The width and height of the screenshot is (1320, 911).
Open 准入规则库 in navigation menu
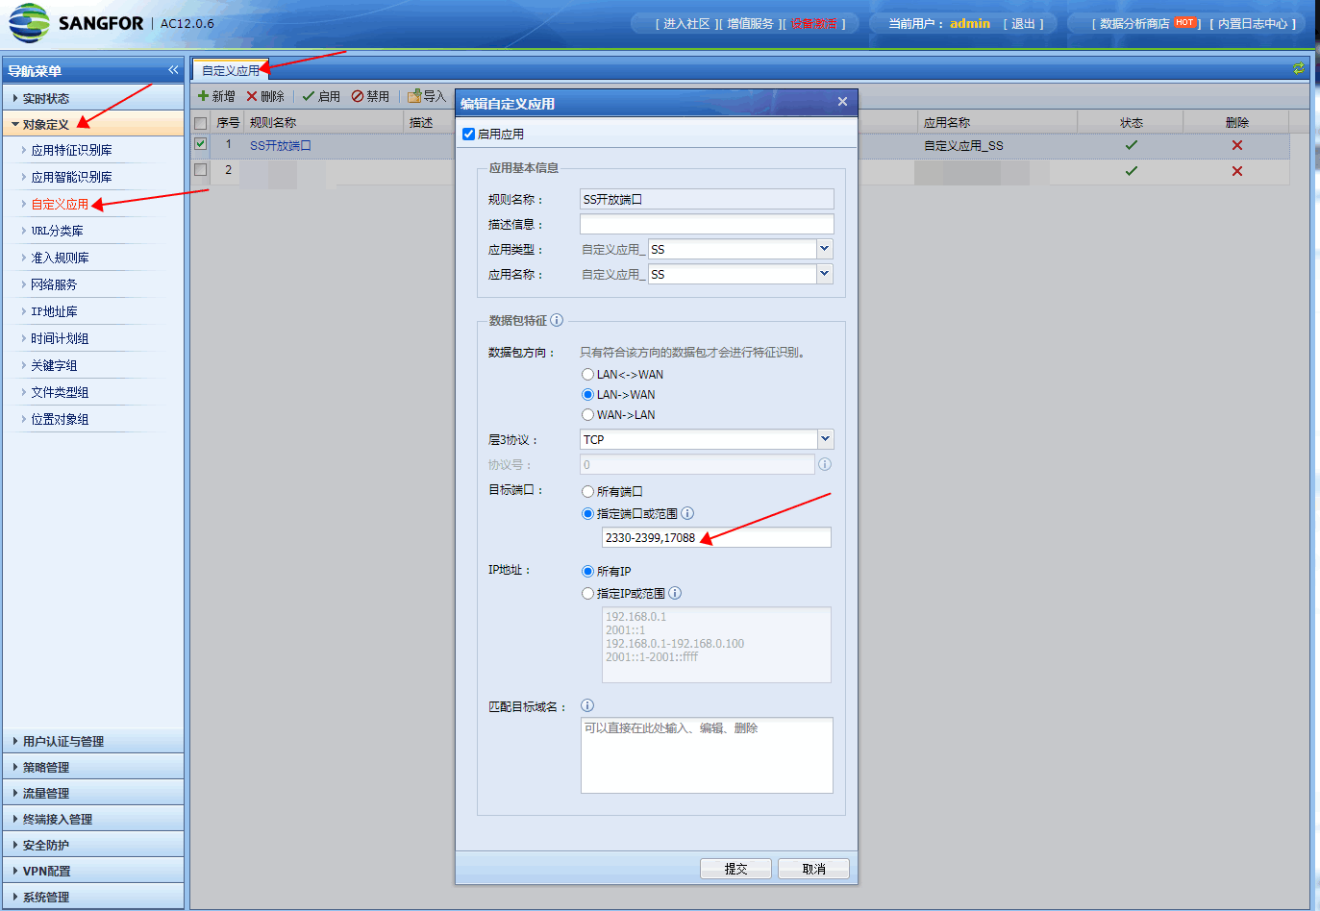click(60, 258)
